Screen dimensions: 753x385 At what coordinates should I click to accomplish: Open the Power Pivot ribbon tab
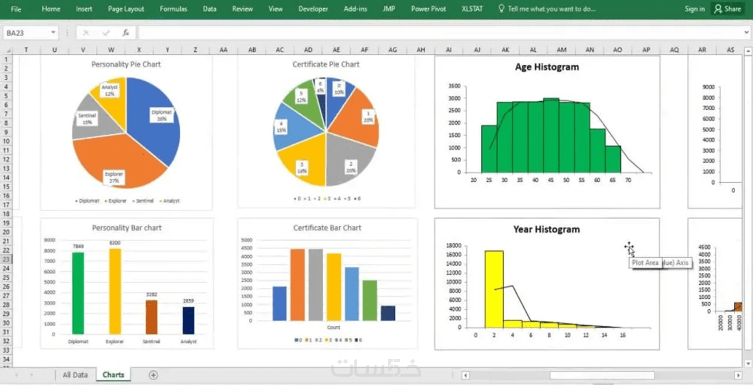point(428,9)
